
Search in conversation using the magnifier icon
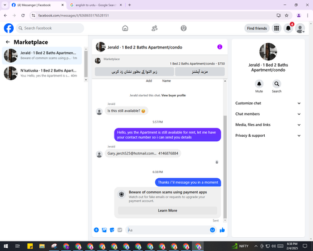(277, 84)
